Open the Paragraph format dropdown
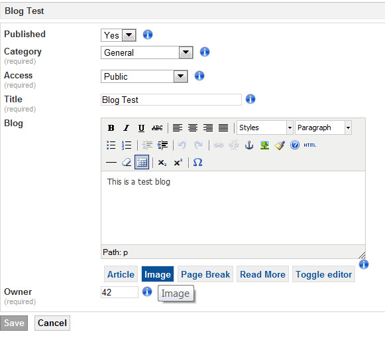 [323, 127]
